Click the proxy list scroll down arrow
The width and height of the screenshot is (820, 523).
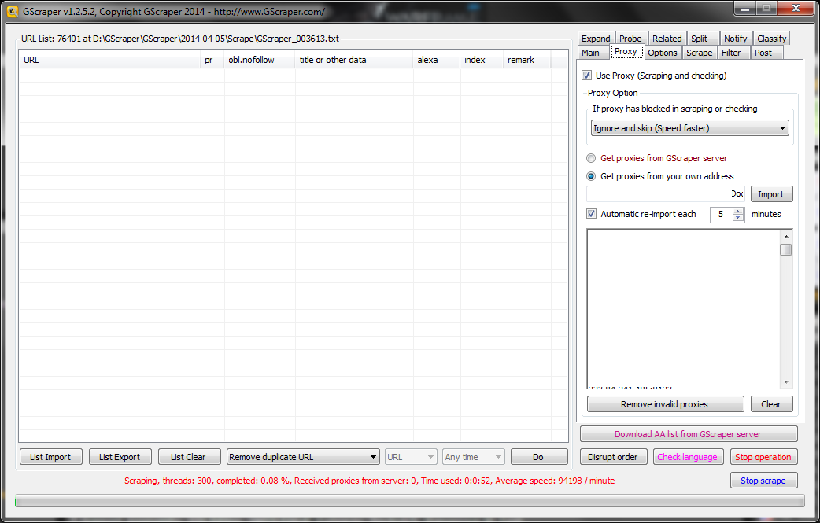[x=785, y=382]
